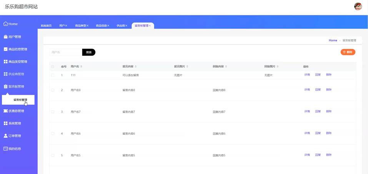
Task: Close the 供应商 tab with its X
Action: (126, 25)
